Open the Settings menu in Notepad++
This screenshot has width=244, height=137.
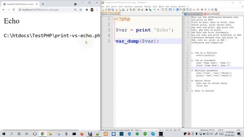(148, 6)
